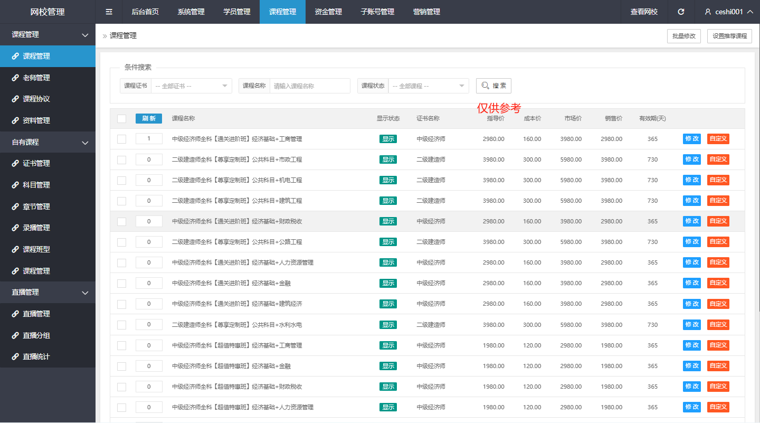Click the link icon beside 录播管理

click(x=15, y=228)
